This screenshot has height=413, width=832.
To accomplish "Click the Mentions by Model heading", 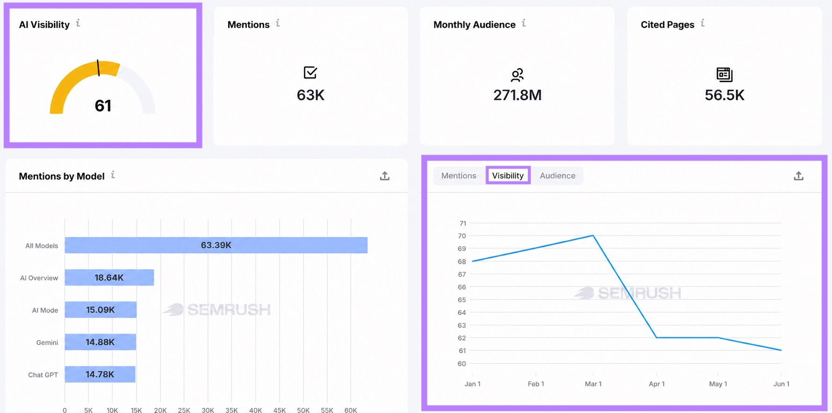I will click(x=62, y=177).
